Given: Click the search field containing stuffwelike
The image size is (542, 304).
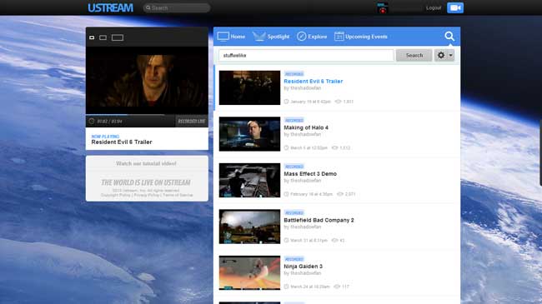Looking at the screenshot, I should pyautogui.click(x=306, y=55).
